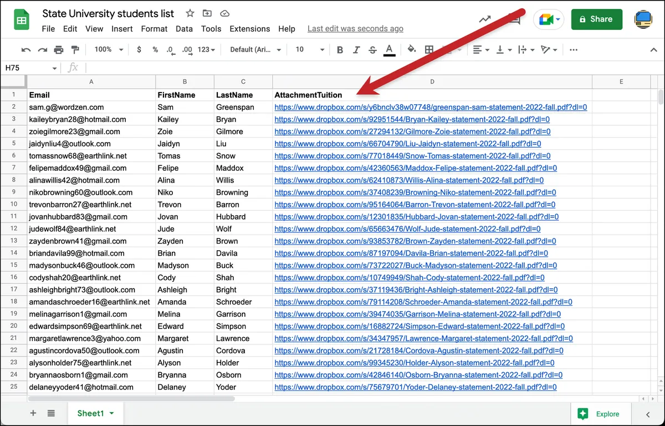The width and height of the screenshot is (665, 426).
Task: Open the font size 10 dropdown
Action: [309, 49]
